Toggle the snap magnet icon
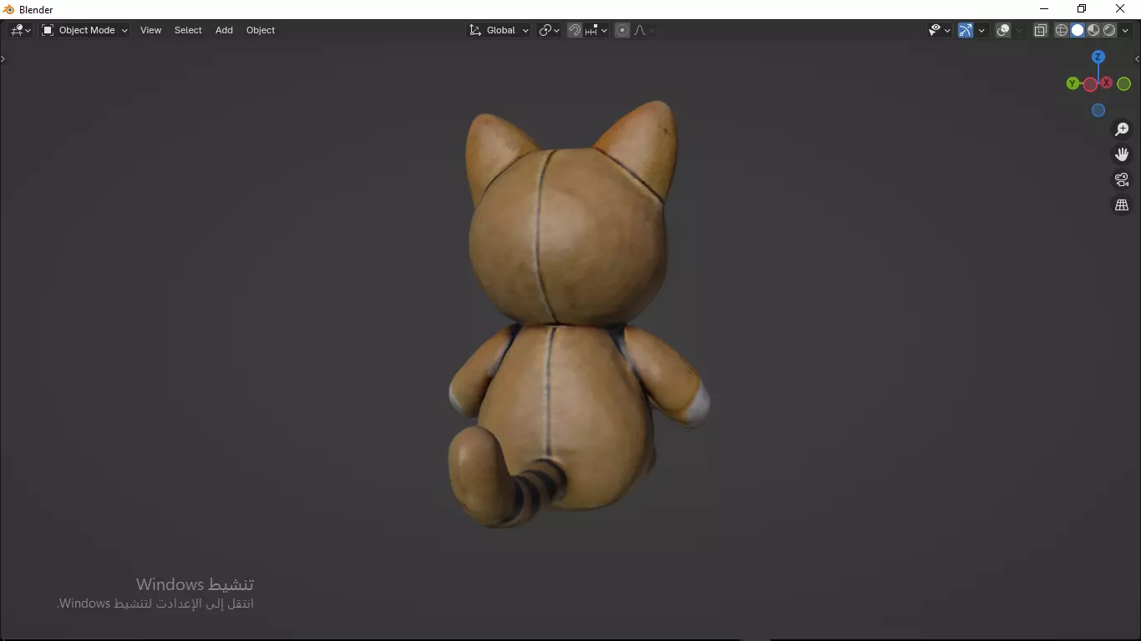The image size is (1141, 641). (575, 30)
